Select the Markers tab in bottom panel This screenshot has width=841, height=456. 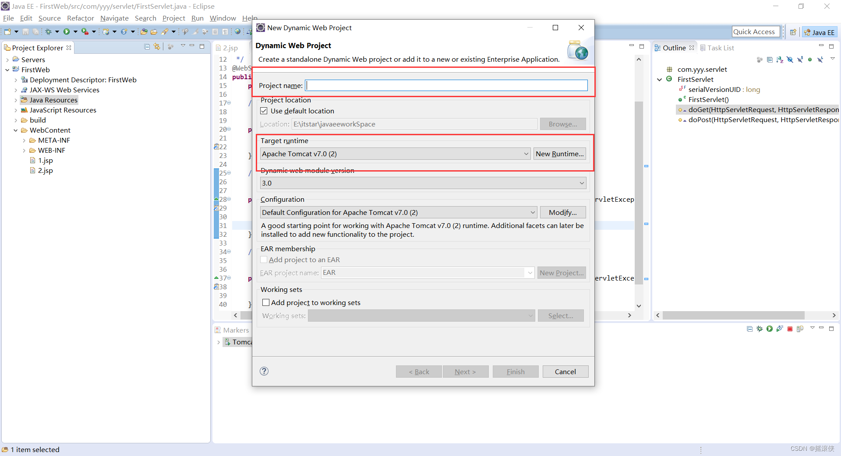(x=232, y=330)
